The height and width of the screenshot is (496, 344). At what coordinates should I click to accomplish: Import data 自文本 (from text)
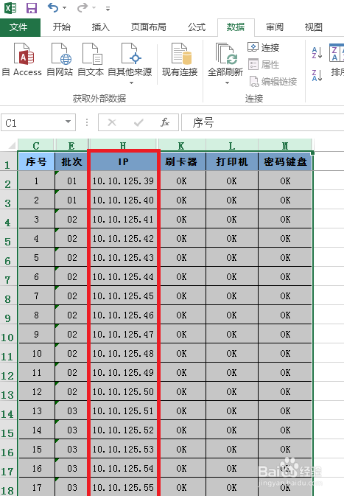91,60
